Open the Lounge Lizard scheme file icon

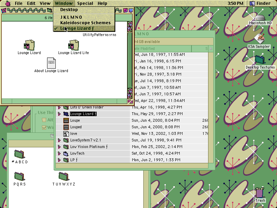click(29, 45)
